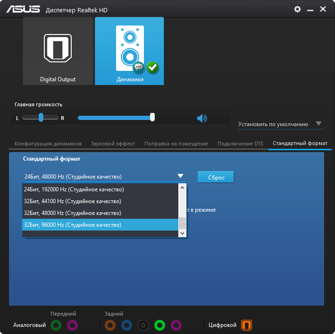Open settings gear in title bar
This screenshot has width=335, height=334.
[x=297, y=9]
